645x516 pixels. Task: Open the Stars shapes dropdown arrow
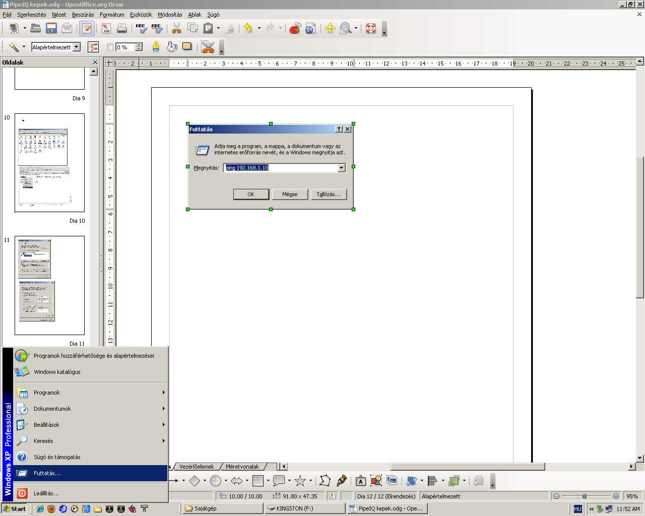point(310,481)
